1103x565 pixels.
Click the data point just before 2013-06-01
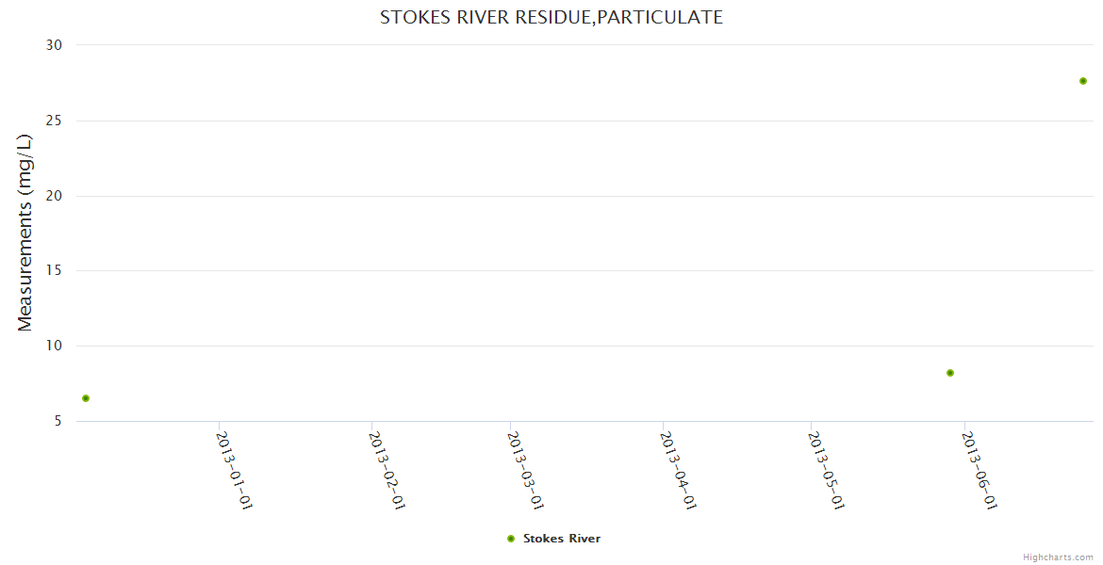950,373
